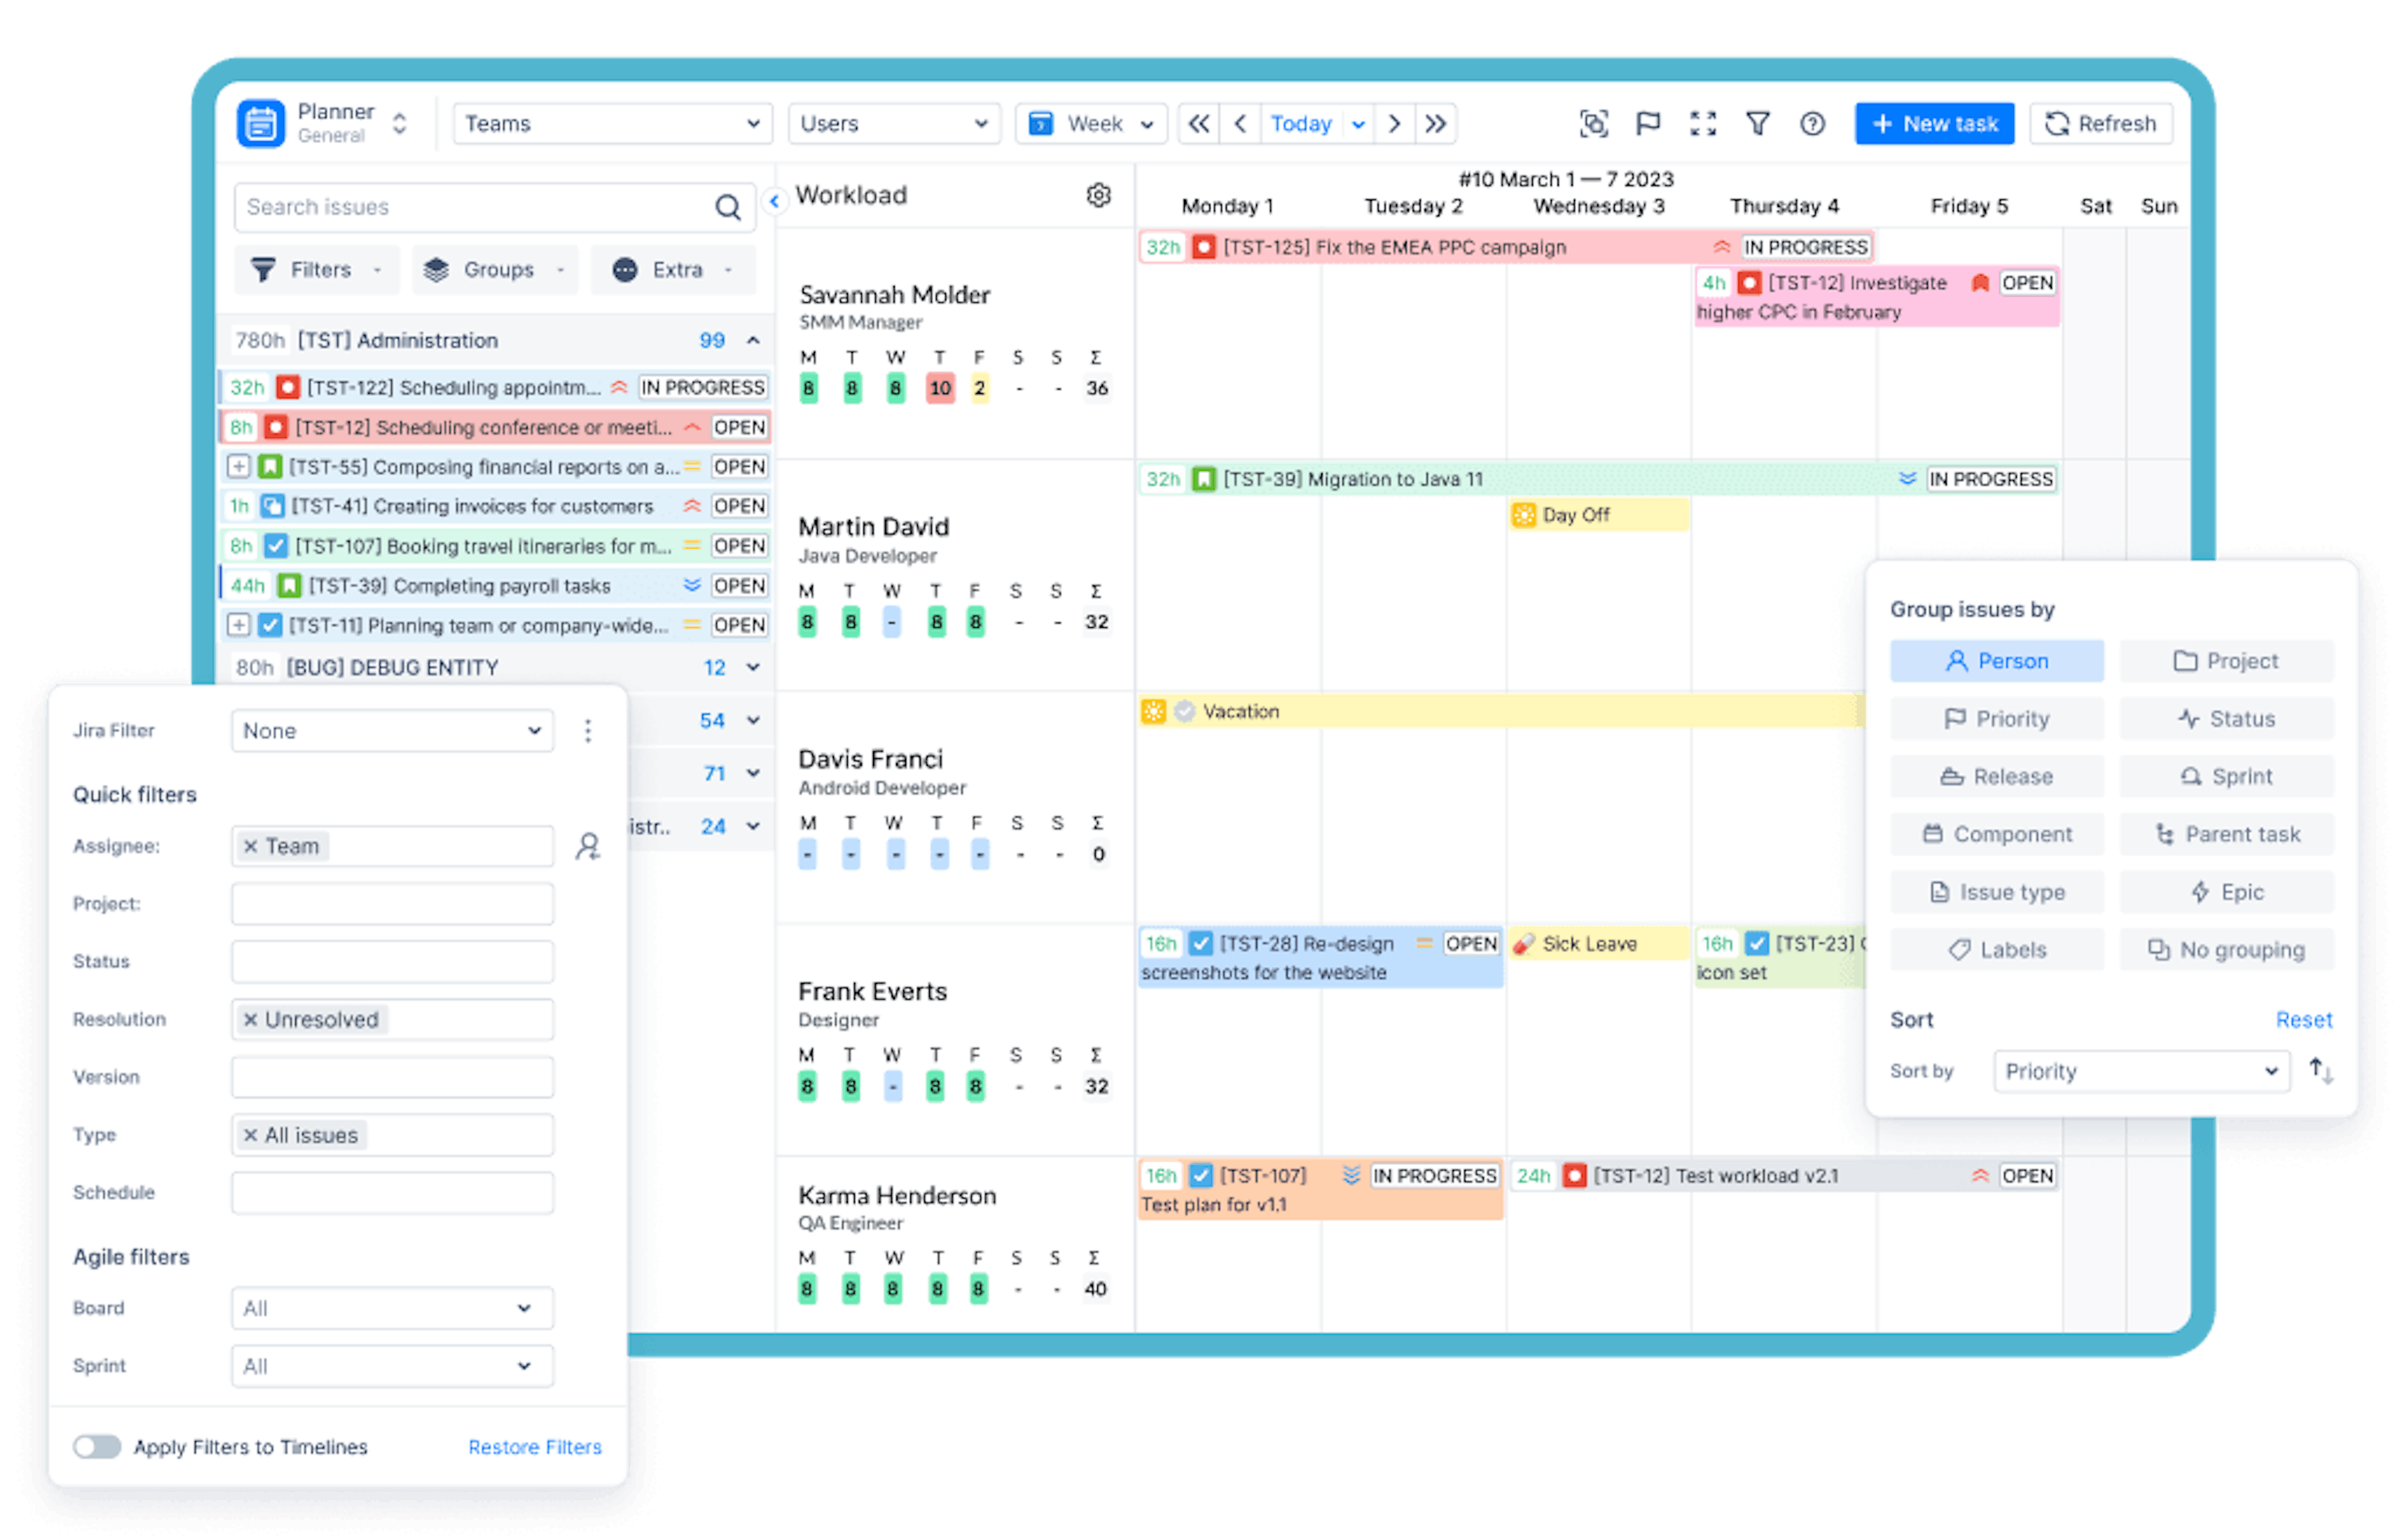Select the Sprint grouping option
2408x1536 pixels.
click(2226, 777)
